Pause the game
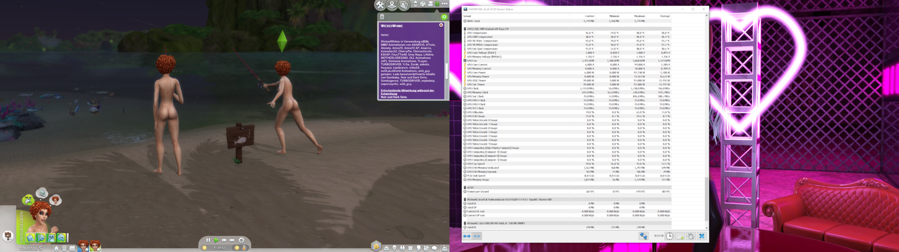The image size is (899, 252). [x=208, y=240]
